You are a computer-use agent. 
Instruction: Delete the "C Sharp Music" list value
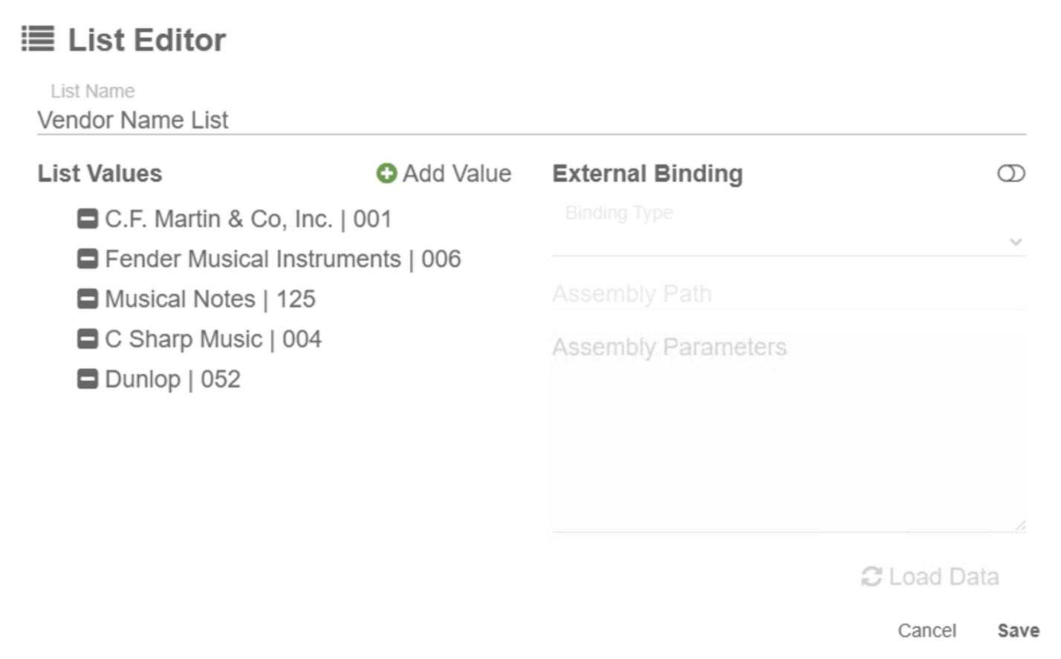click(88, 338)
